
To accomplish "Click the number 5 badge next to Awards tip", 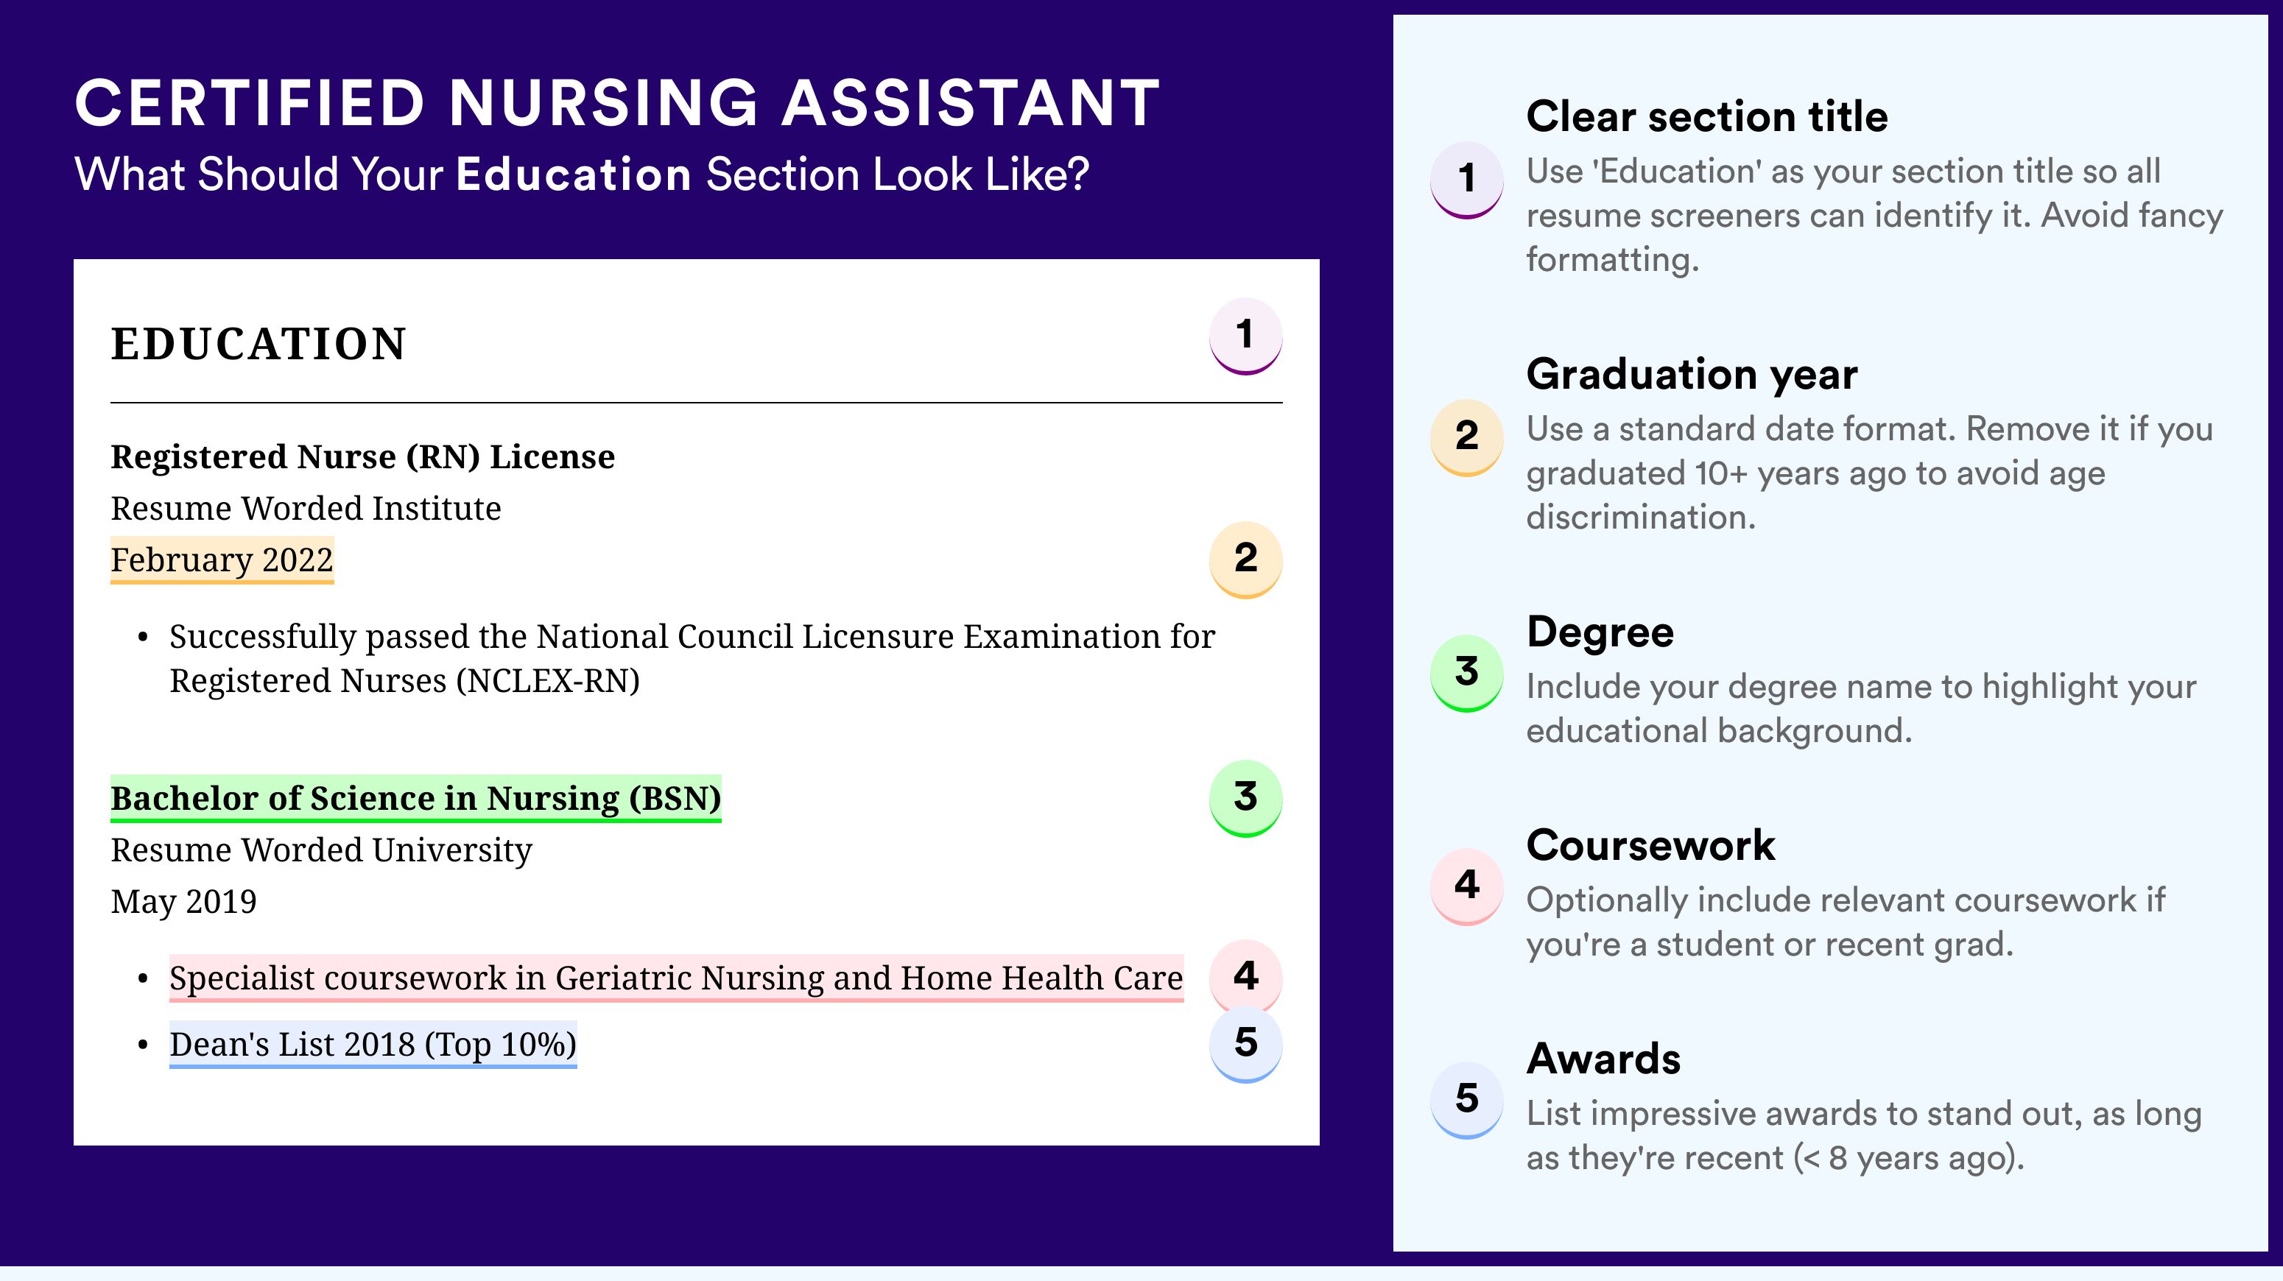I will [1467, 1099].
